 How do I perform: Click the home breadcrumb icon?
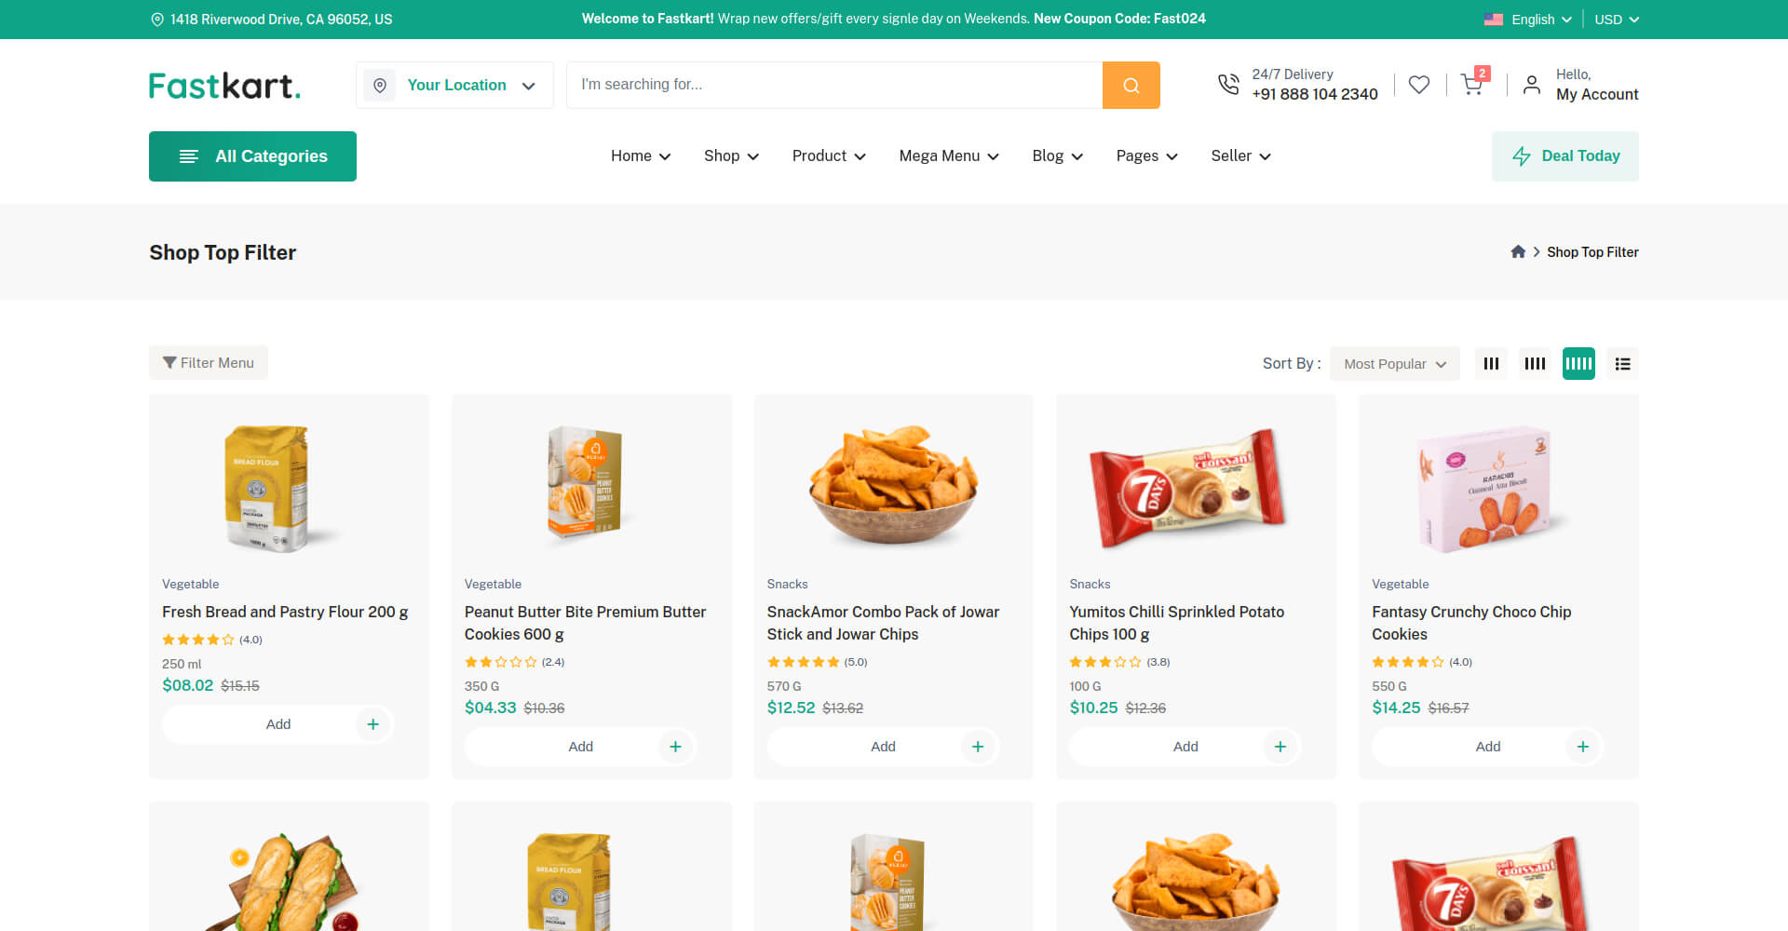point(1518,251)
